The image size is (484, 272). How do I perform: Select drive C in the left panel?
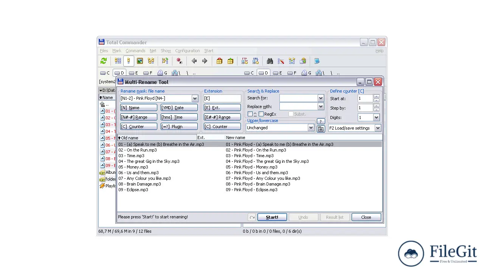click(105, 73)
